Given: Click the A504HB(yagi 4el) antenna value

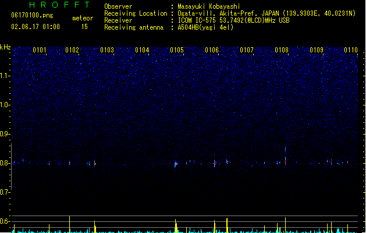Looking at the screenshot, I should [x=205, y=27].
